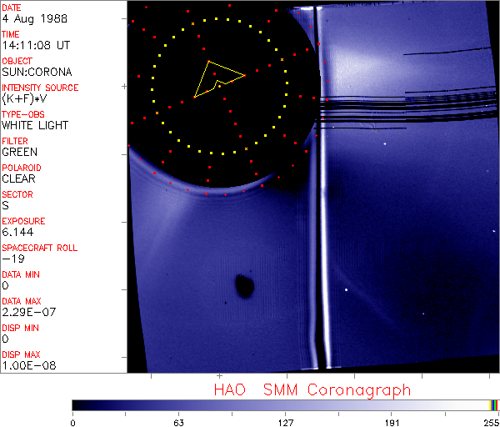Click the dark oval blob in the corona image
The image size is (500, 427).
pyautogui.click(x=245, y=286)
